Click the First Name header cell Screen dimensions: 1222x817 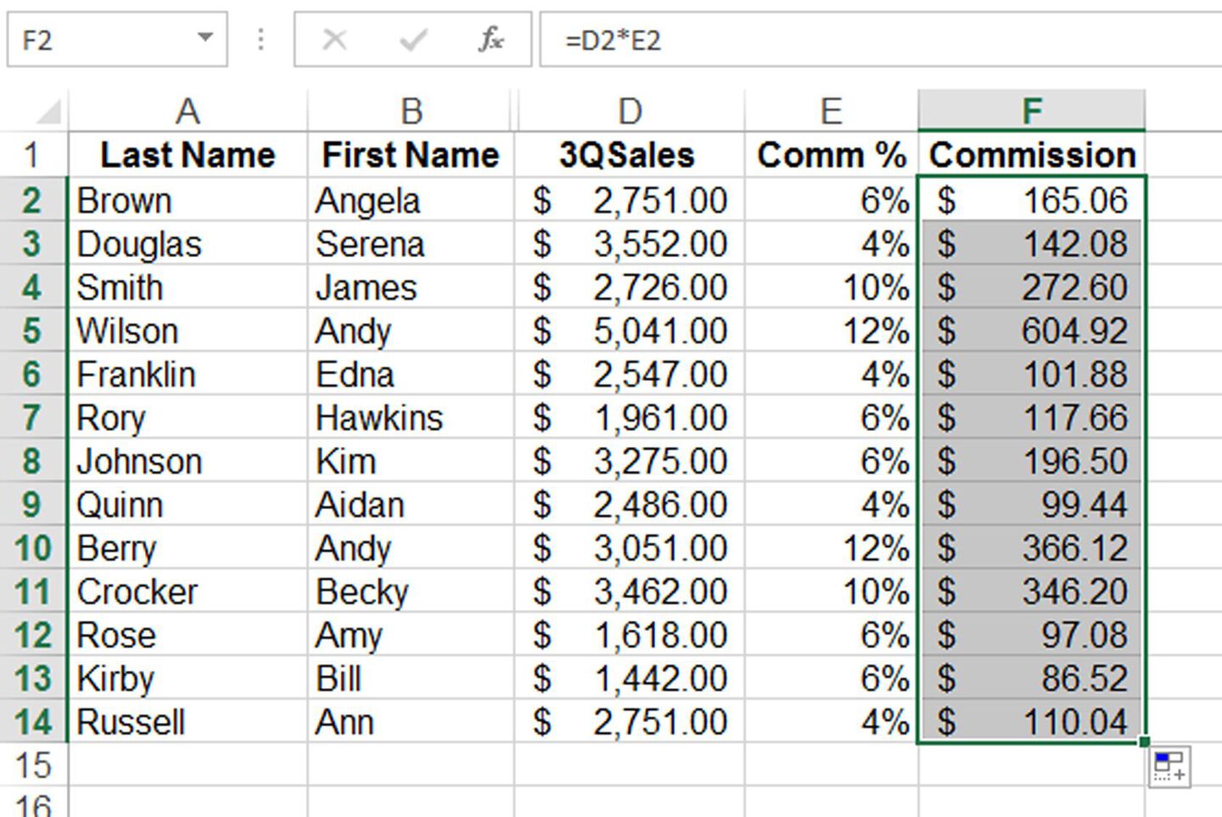[411, 154]
